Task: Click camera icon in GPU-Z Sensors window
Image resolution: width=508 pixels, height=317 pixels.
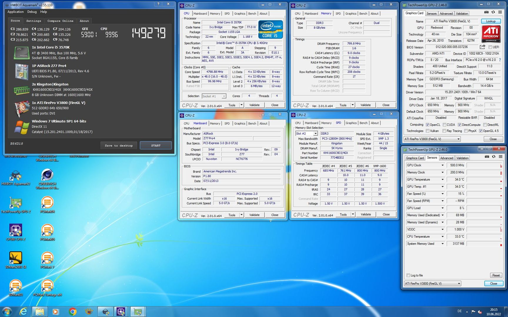Action: pyautogui.click(x=487, y=157)
